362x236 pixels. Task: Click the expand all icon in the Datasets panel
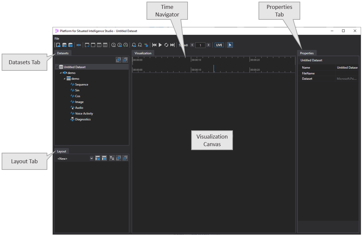coord(119,60)
